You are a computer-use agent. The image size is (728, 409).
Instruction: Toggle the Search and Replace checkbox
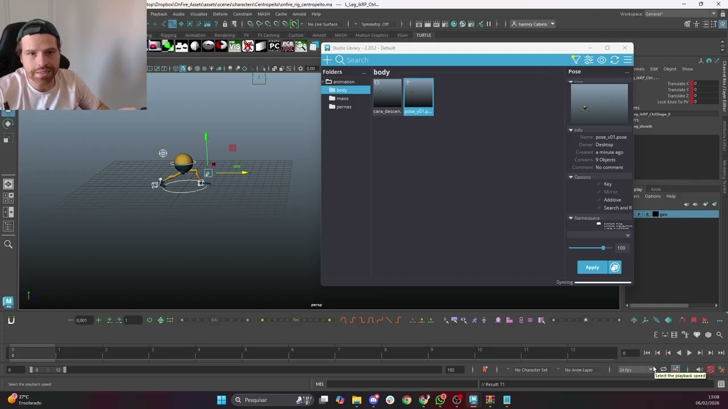(x=599, y=208)
